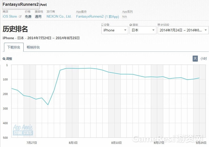Click the FantasyxRunners2 app title

(21, 4)
